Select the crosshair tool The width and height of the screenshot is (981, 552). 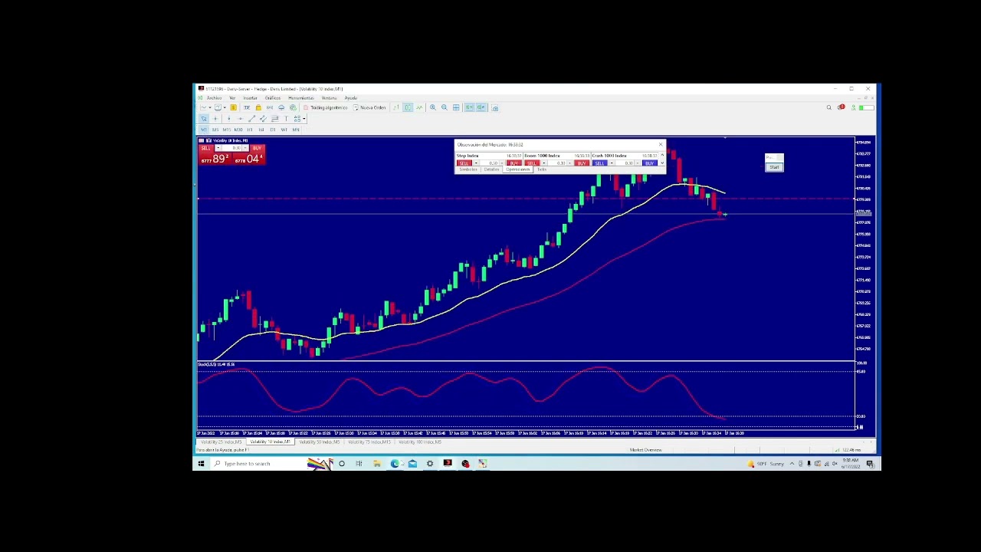point(215,119)
